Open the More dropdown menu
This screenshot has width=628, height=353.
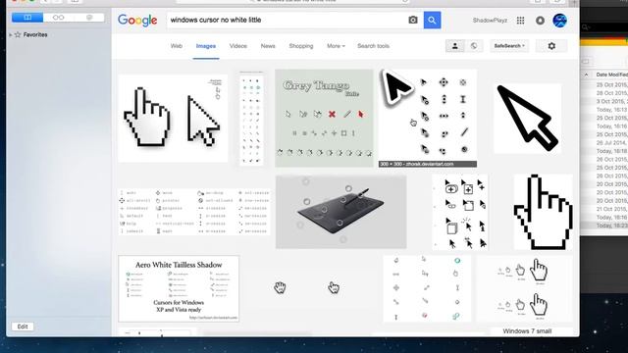[x=336, y=46]
